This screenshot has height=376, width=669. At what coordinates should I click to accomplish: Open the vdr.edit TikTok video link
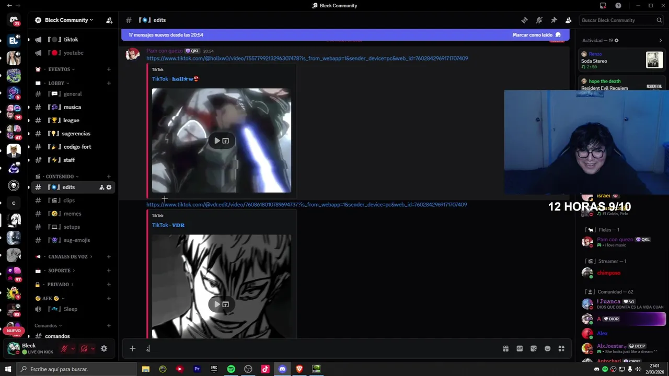[306, 205]
